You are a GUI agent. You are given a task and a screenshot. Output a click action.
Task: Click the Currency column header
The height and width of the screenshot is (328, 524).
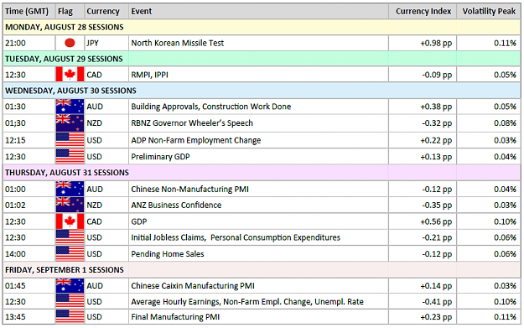click(x=103, y=12)
